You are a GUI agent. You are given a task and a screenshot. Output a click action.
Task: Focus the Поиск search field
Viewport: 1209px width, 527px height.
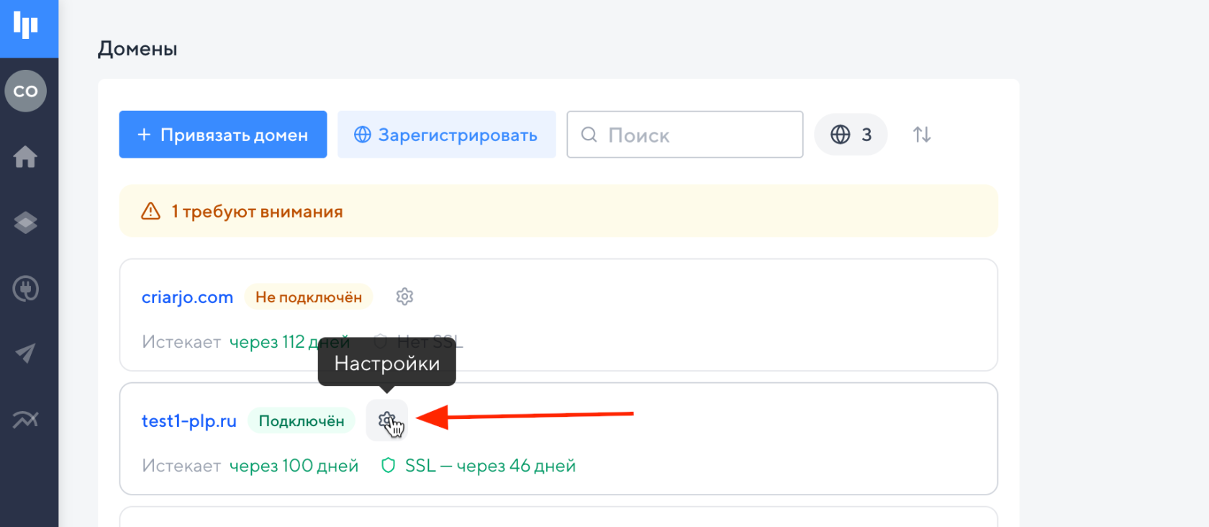685,135
